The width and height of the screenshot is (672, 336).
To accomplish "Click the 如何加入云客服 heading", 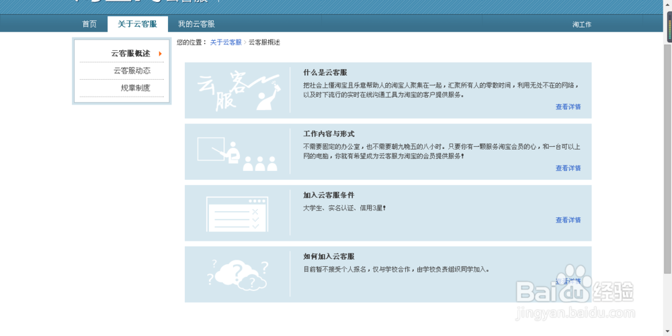I will tap(329, 256).
